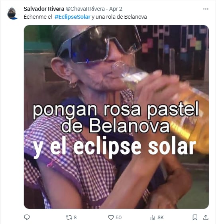Open the reply speech bubble icon
Image resolution: width=216 pixels, height=224 pixels.
27,217
